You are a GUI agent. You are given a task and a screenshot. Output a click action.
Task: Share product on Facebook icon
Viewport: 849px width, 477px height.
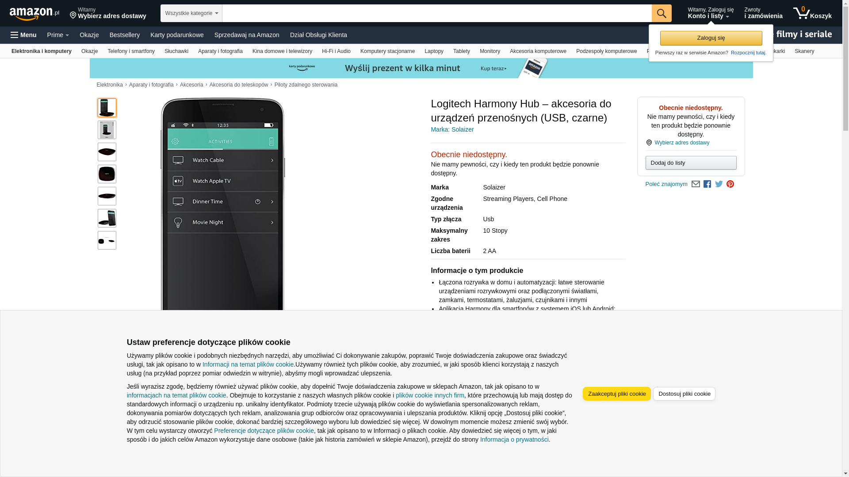pos(707,184)
